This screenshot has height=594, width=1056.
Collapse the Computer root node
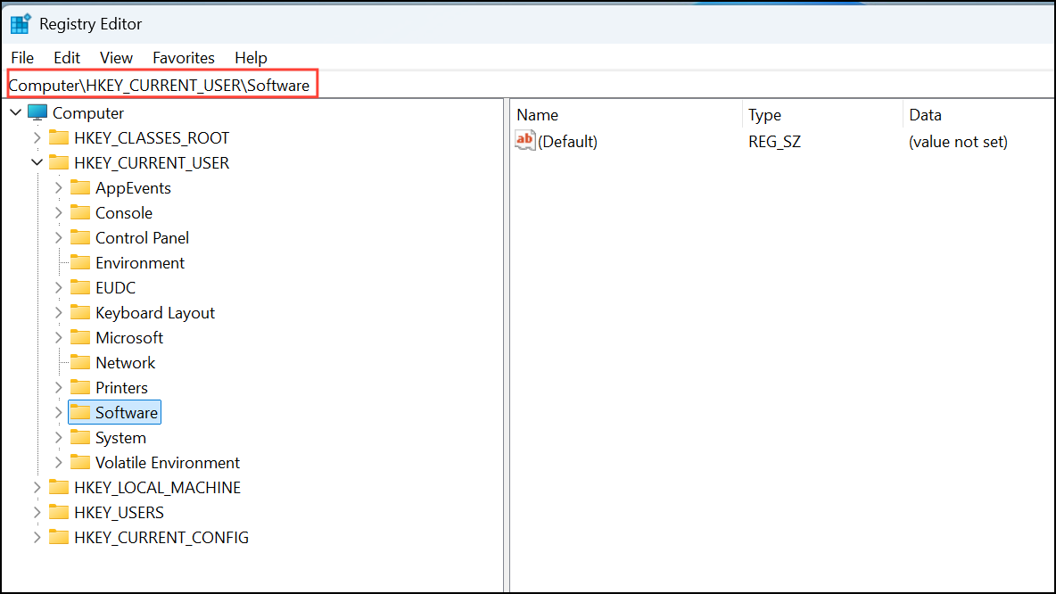point(15,112)
